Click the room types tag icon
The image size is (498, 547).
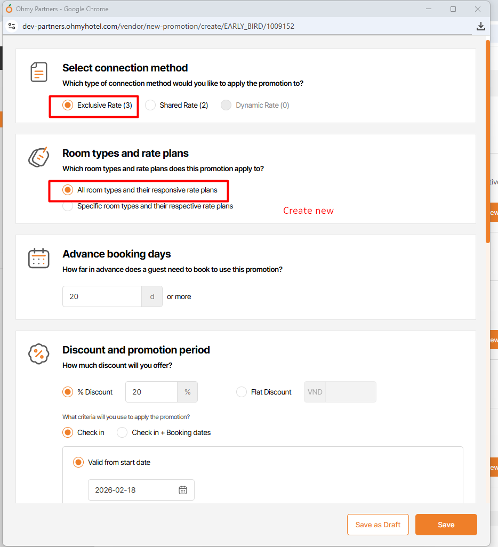[x=38, y=157]
